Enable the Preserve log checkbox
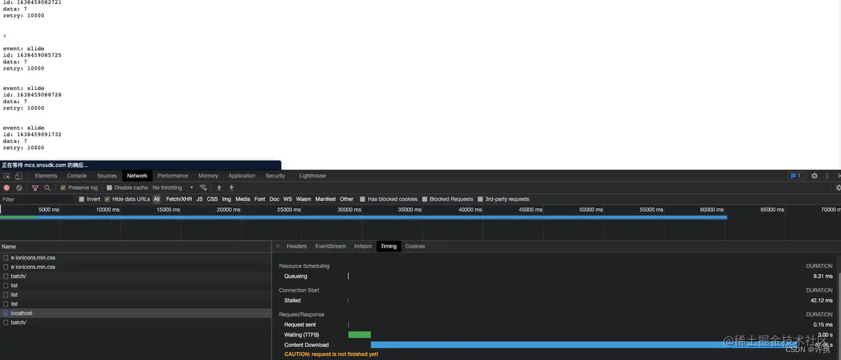Image resolution: width=841 pixels, height=360 pixels. click(x=63, y=188)
